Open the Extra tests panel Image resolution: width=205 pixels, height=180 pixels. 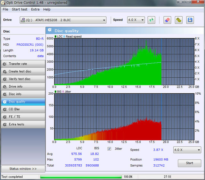23,124
